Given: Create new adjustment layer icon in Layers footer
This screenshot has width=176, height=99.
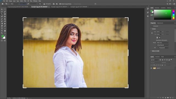Looking at the screenshot, I should 166,98.
